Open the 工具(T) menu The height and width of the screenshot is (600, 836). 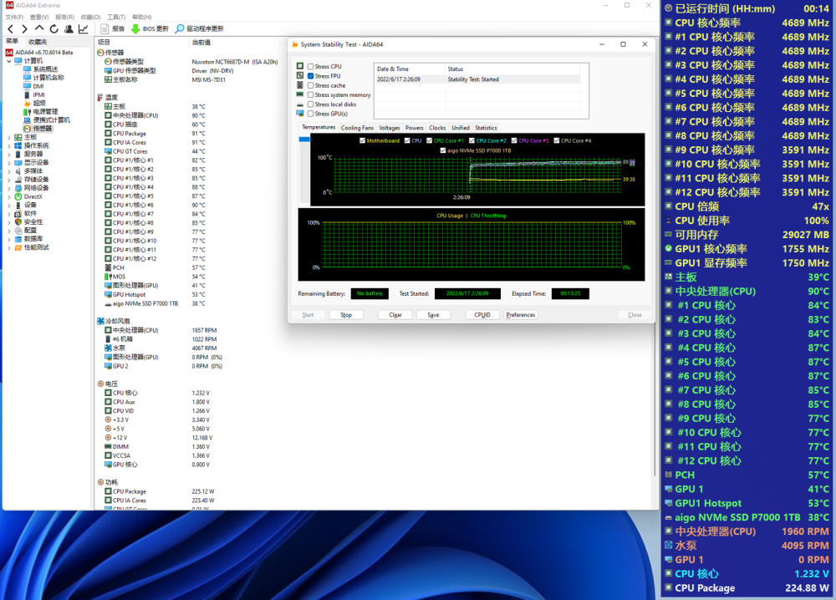(116, 17)
